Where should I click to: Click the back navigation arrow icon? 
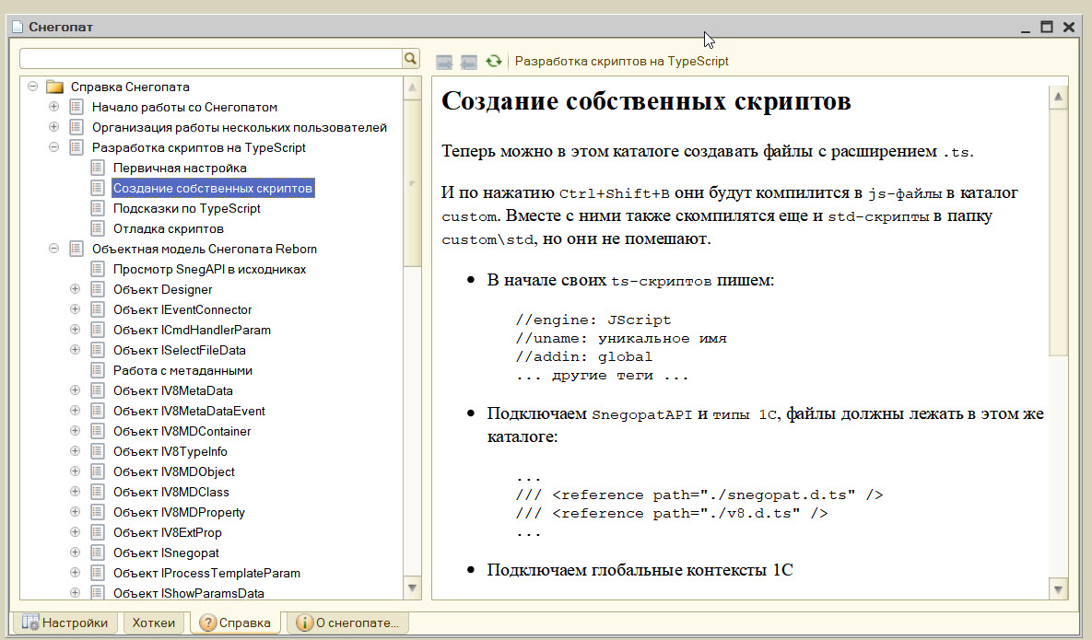[x=469, y=62]
